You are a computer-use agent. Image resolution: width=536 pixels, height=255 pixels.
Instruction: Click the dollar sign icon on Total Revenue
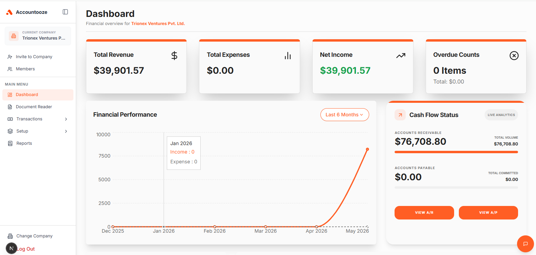pyautogui.click(x=174, y=55)
